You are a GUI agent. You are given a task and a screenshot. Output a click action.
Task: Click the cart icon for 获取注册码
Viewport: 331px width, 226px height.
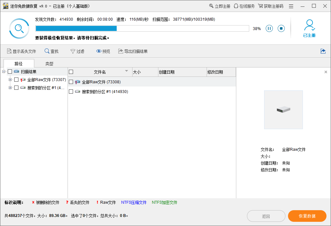[261, 6]
